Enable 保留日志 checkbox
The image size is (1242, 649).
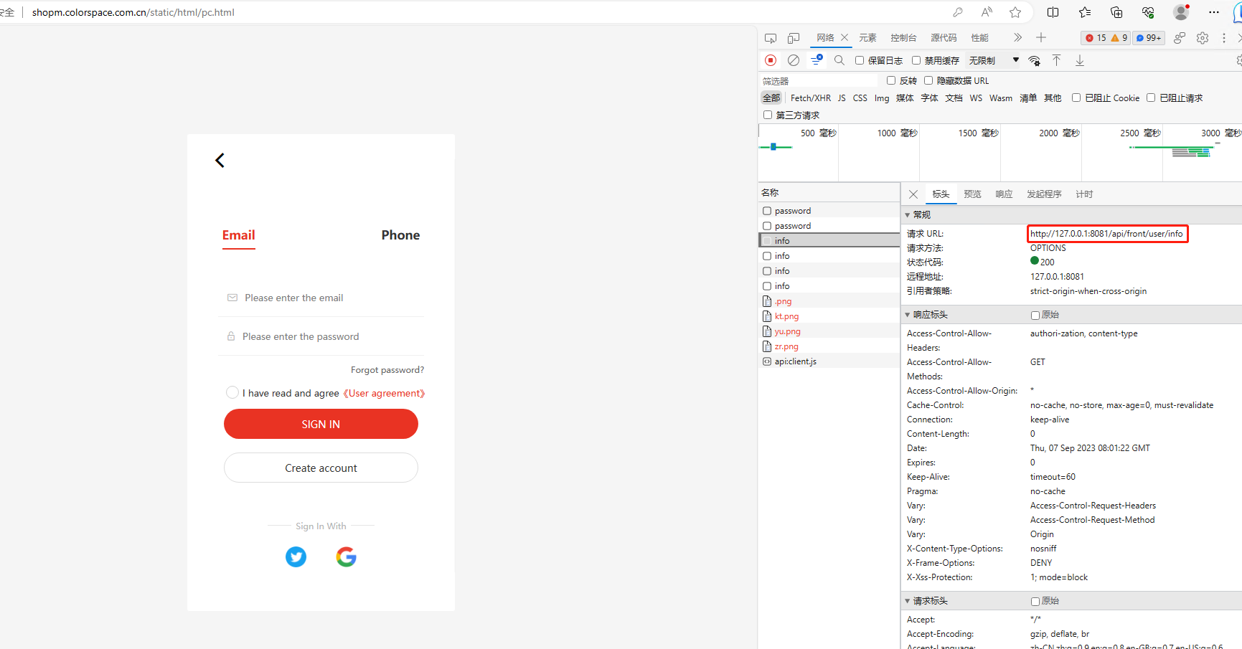(x=860, y=60)
